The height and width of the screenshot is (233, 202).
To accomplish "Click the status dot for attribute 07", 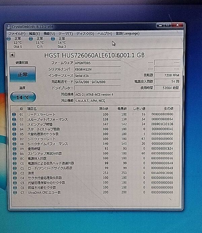I will 14,139.
